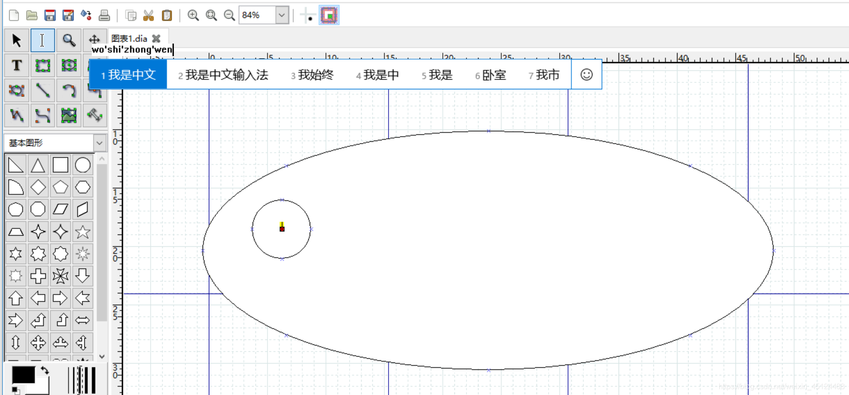The width and height of the screenshot is (849, 395).
Task: Paste from clipboard
Action: click(x=167, y=15)
